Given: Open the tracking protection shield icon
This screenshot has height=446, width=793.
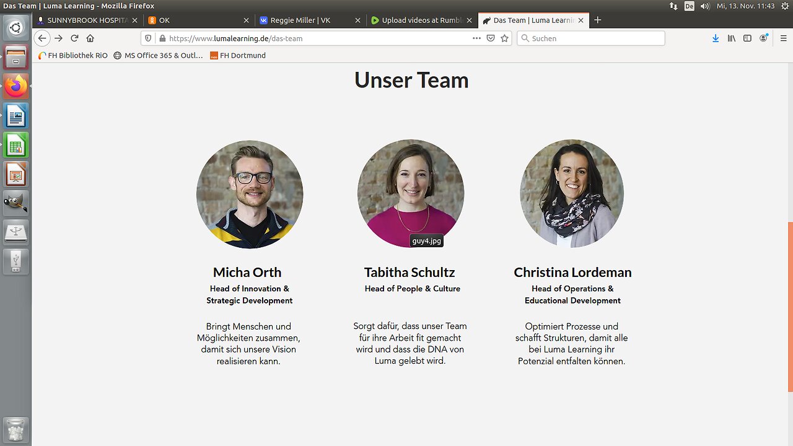Looking at the screenshot, I should coord(148,38).
